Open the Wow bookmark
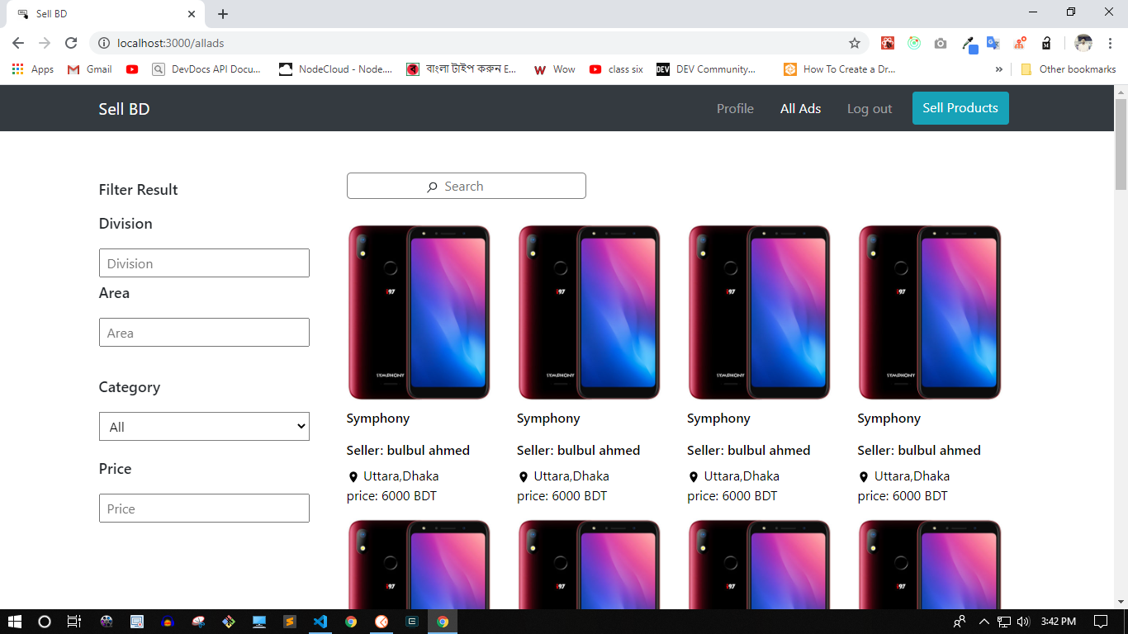 point(555,69)
